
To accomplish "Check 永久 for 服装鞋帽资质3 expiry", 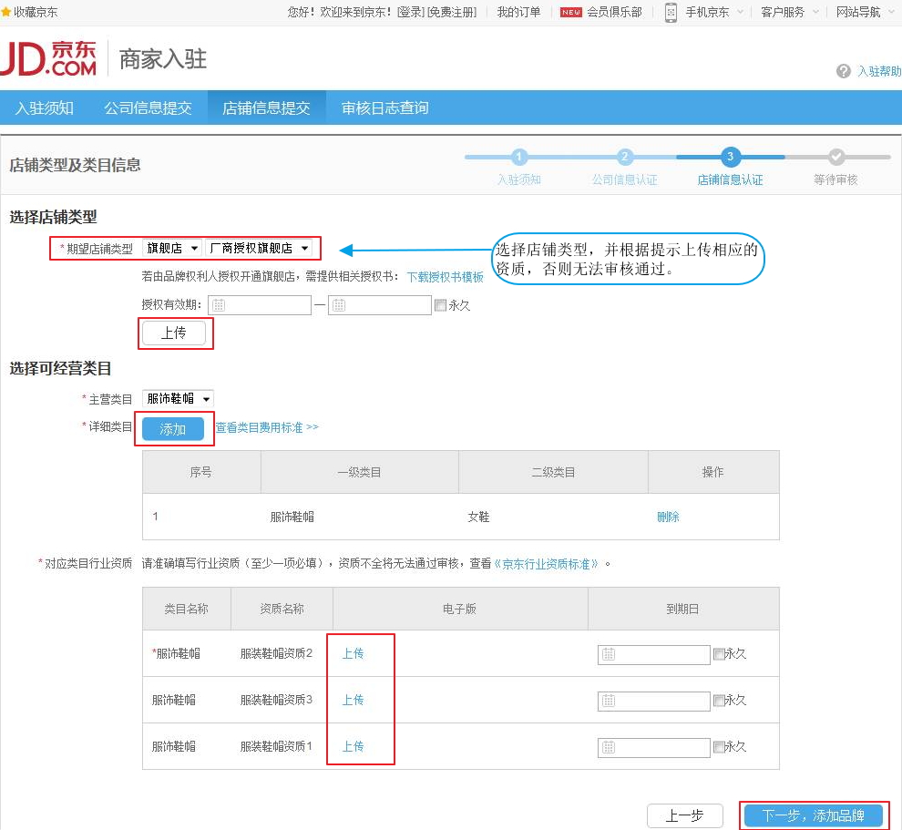I will click(x=720, y=700).
